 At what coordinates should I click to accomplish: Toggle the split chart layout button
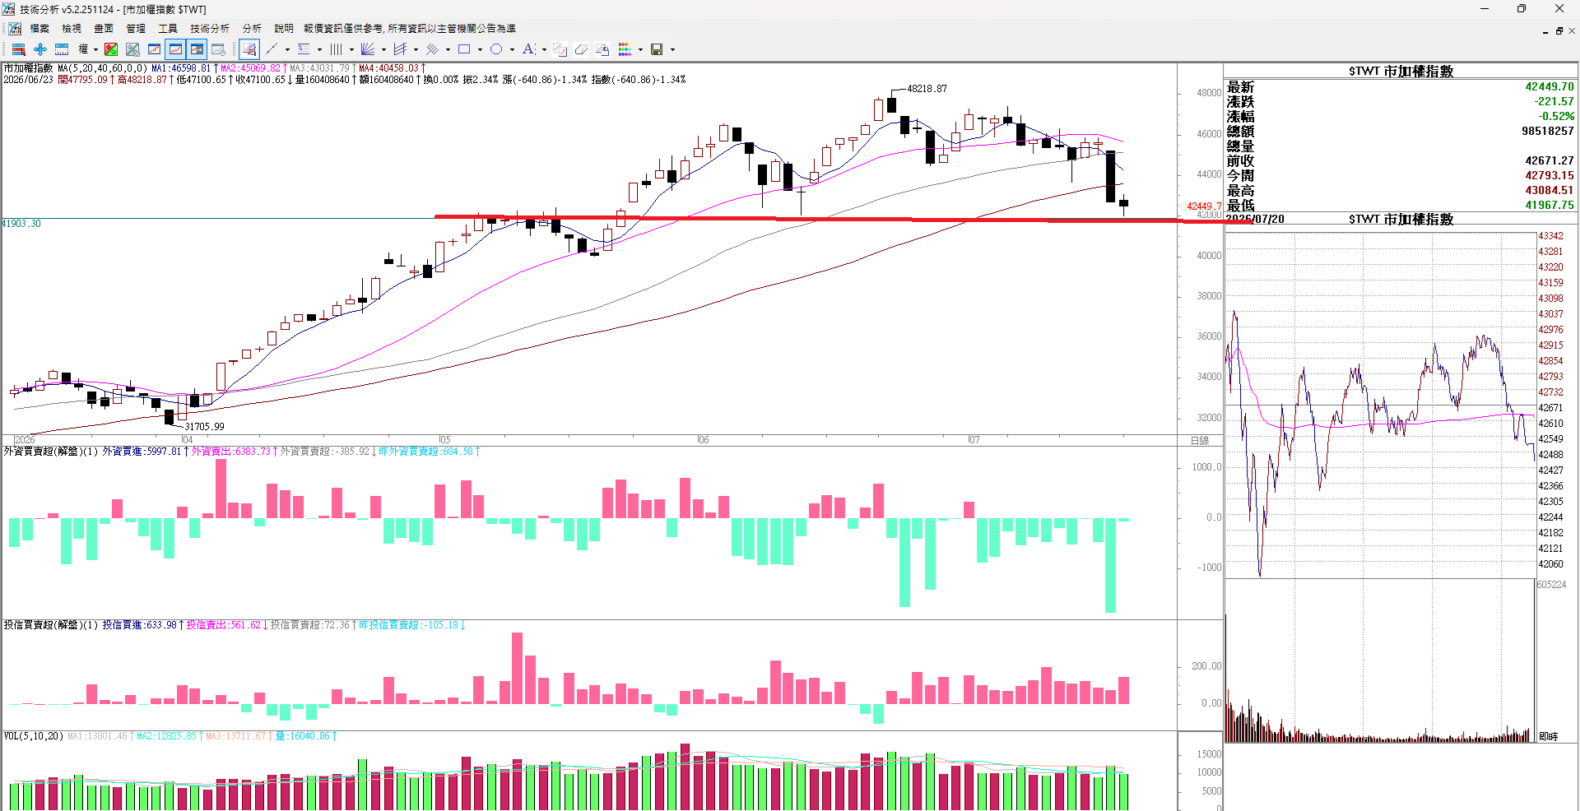197,49
